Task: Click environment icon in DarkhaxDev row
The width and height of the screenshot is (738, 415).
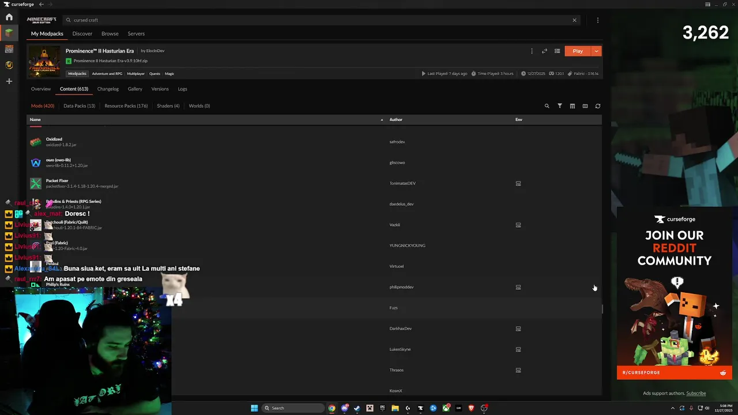Action: pos(518,329)
